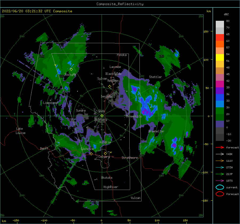Click the Vulcan town label

click(x=136, y=198)
